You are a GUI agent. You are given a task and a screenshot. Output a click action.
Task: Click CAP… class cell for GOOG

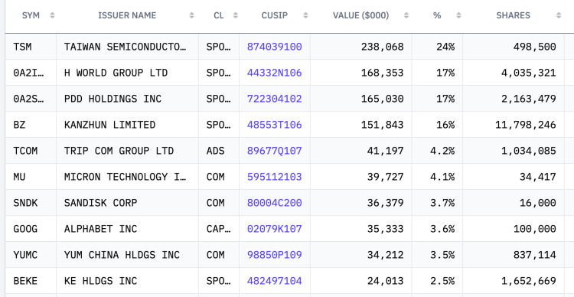(x=219, y=229)
